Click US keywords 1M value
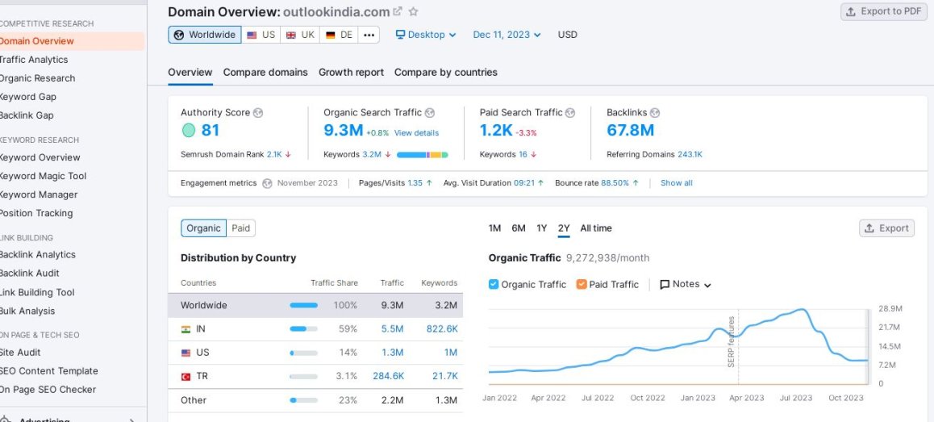 pos(450,353)
